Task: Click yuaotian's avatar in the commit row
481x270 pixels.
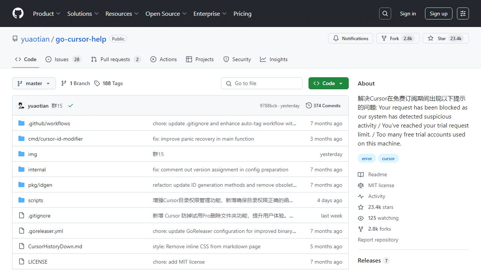Action: (21, 106)
